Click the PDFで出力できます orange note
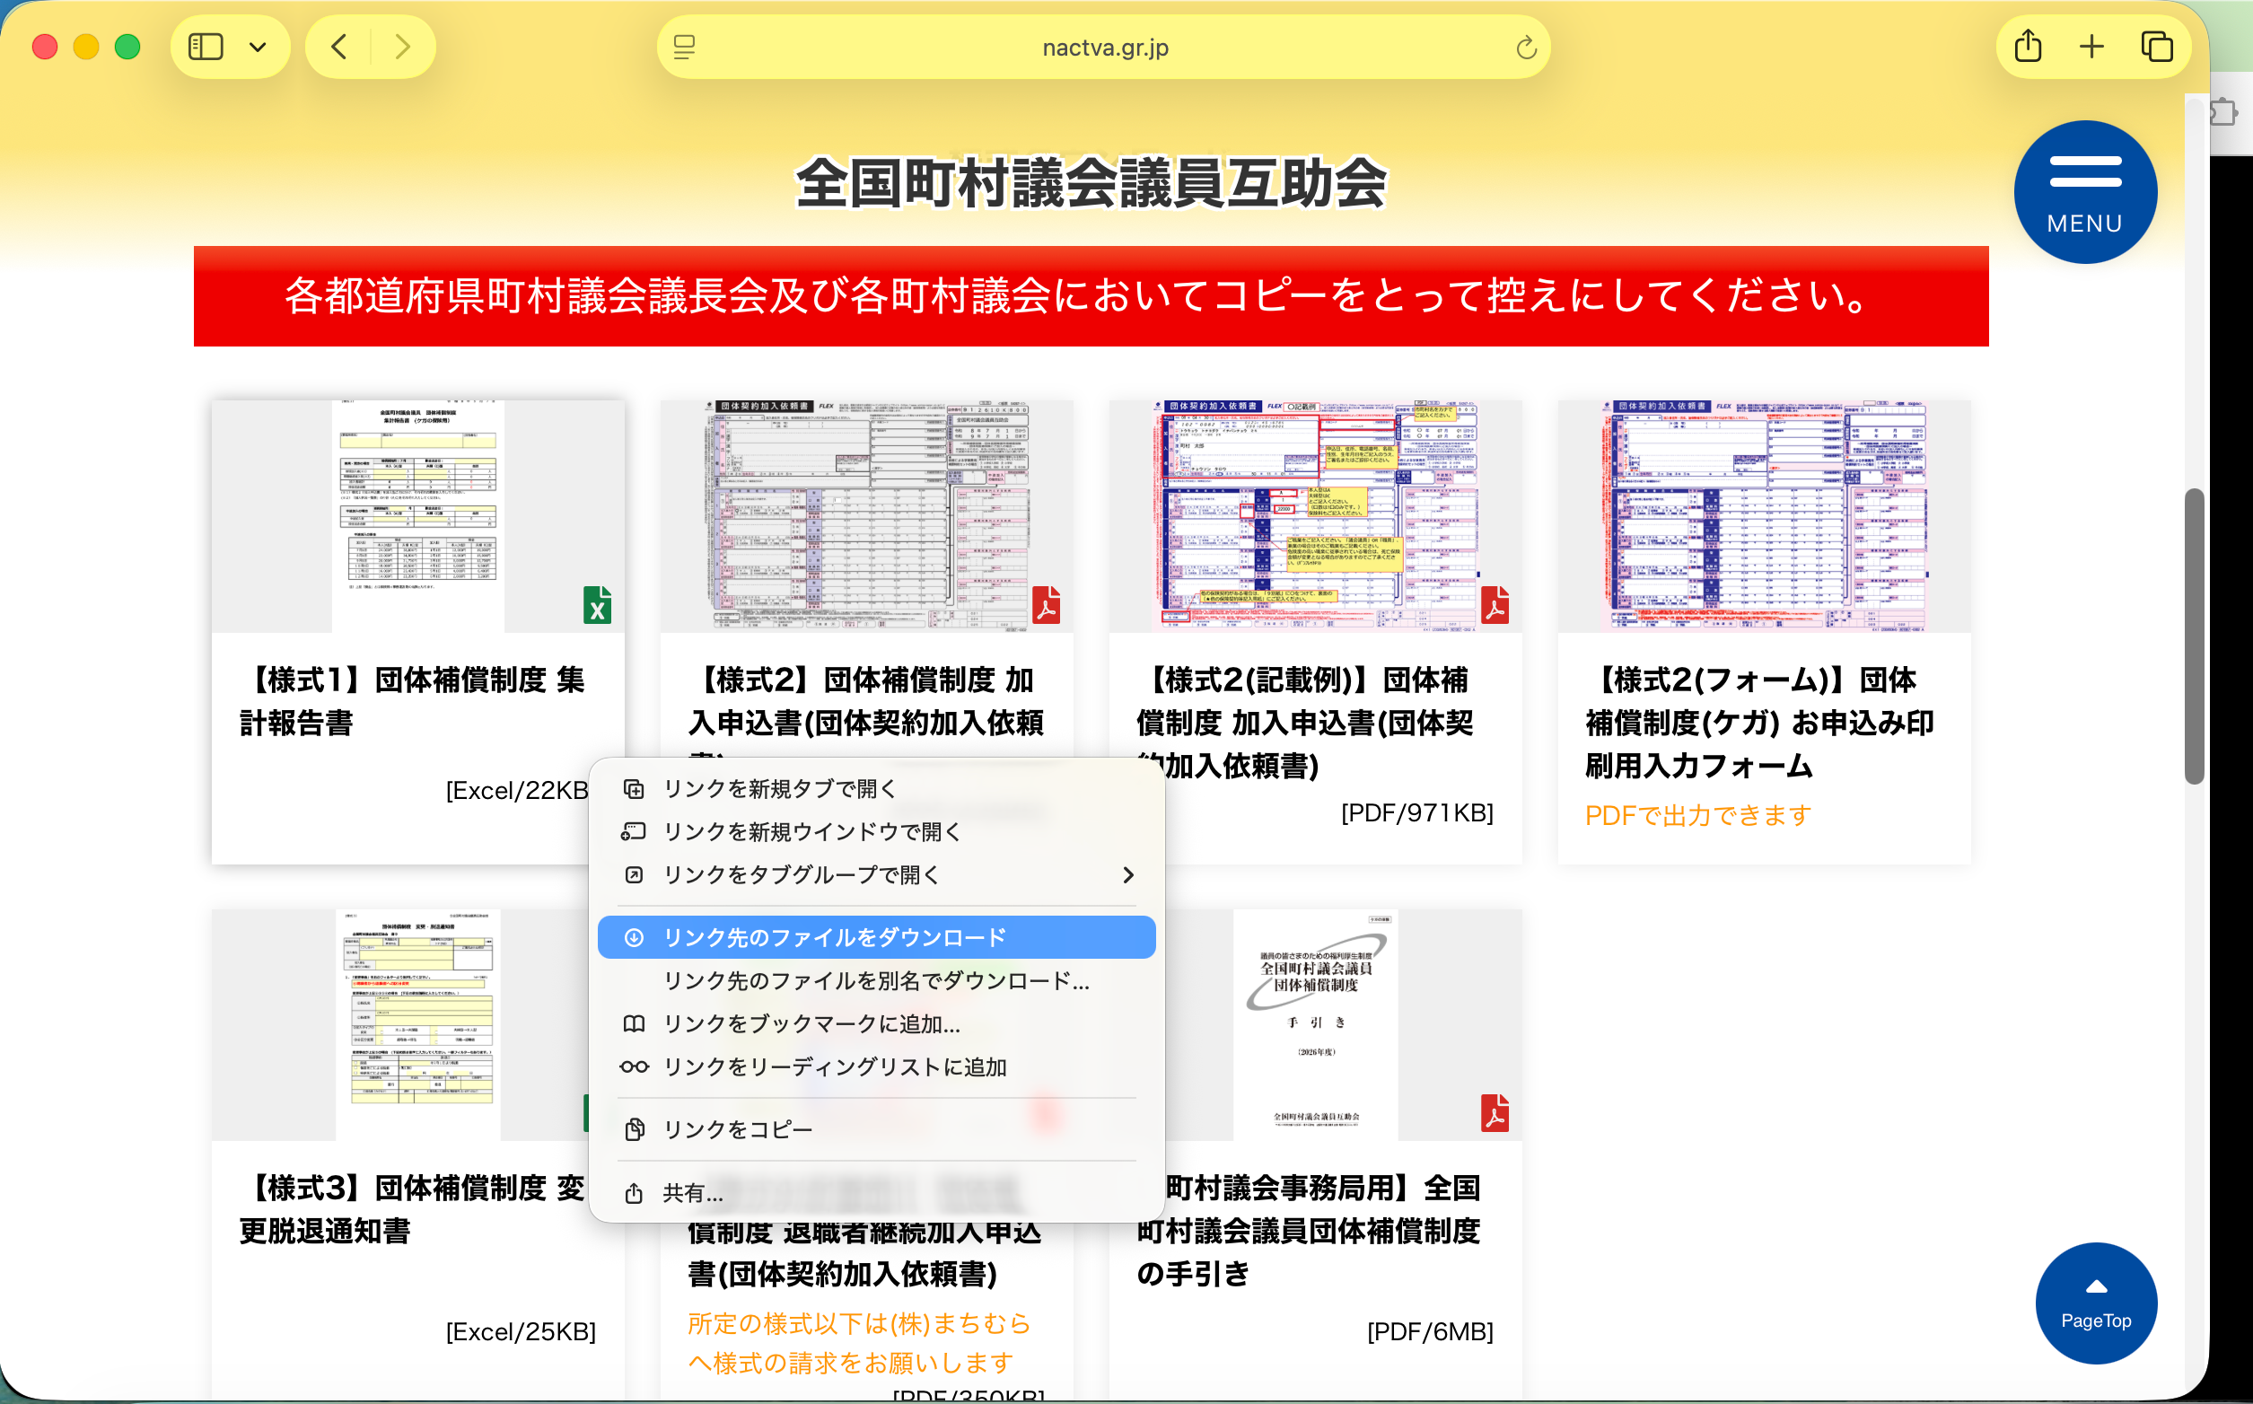 [1698, 815]
